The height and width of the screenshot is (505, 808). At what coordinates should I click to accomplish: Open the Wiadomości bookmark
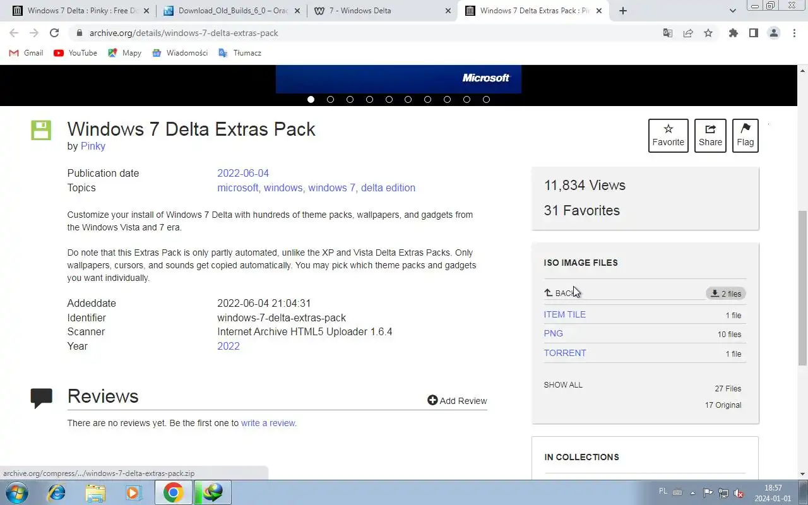point(180,53)
